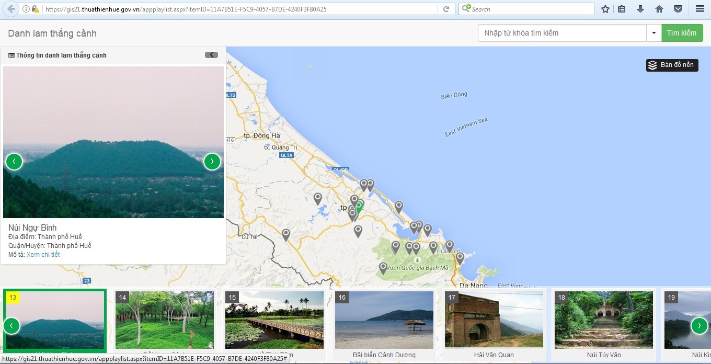711x364 pixels.
Task: Click the padlock warning icon in address bar
Action: pyautogui.click(x=36, y=9)
